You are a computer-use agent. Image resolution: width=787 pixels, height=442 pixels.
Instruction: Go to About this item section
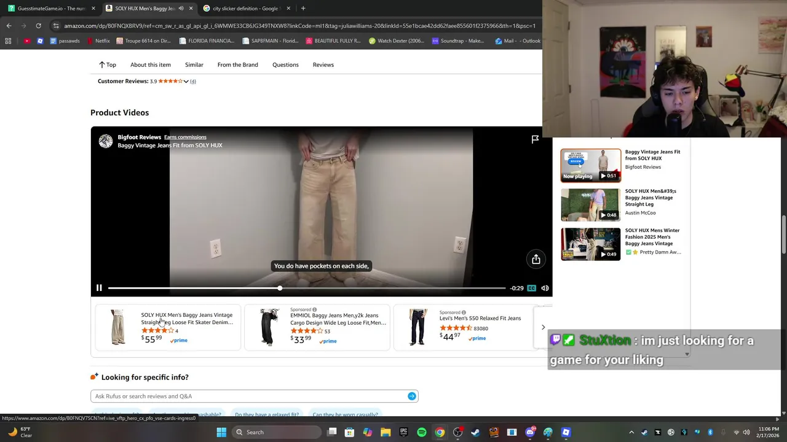[151, 64]
